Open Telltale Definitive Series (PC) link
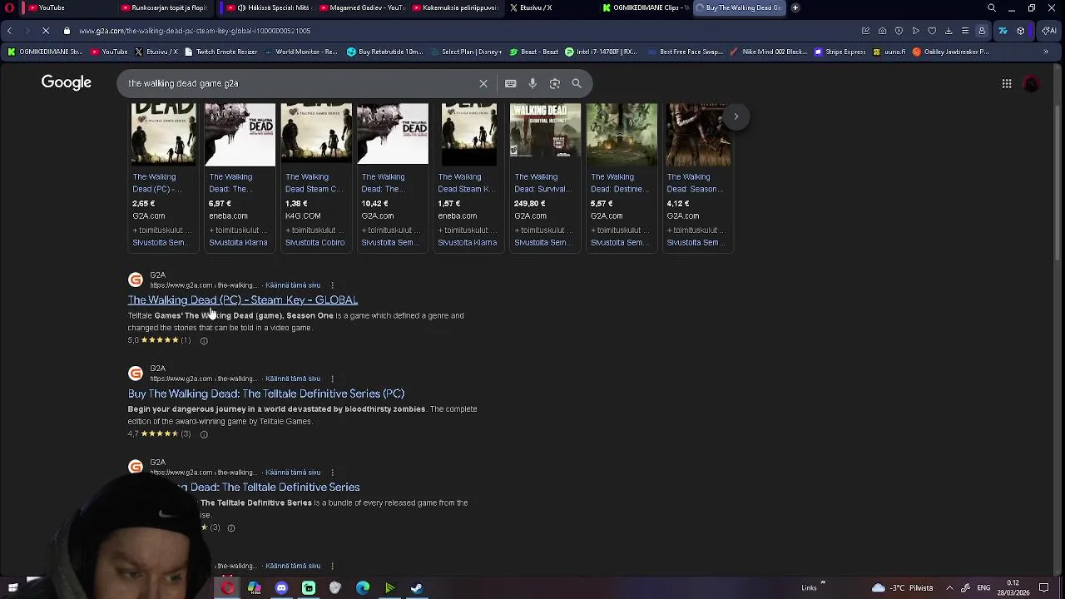 point(265,394)
